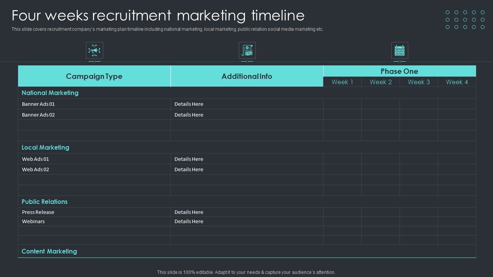Click 'Details Here' in the Press Release row
Image resolution: width=493 pixels, height=277 pixels.
(189, 212)
